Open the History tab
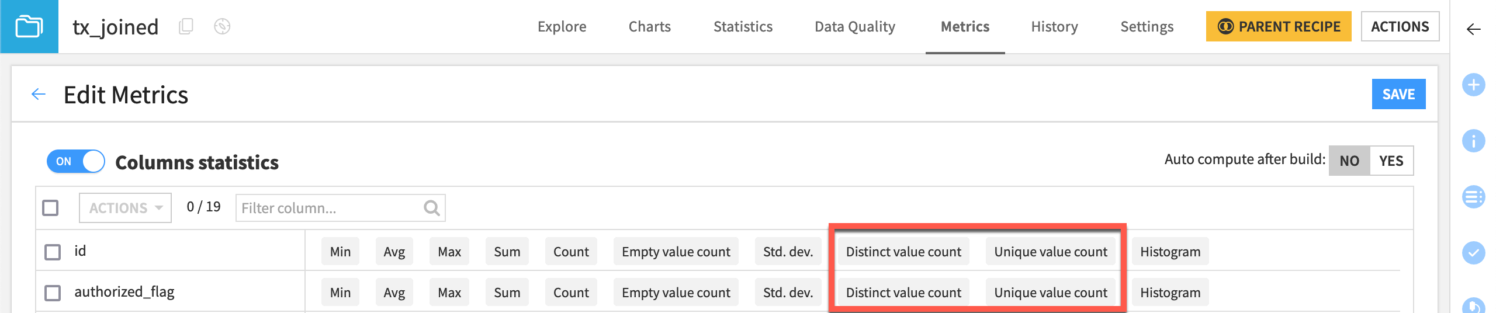1496x313 pixels. (x=1055, y=27)
